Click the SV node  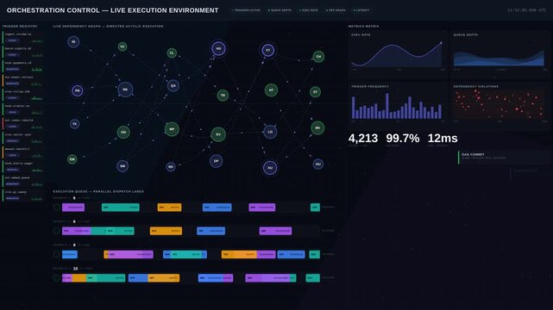[315, 92]
